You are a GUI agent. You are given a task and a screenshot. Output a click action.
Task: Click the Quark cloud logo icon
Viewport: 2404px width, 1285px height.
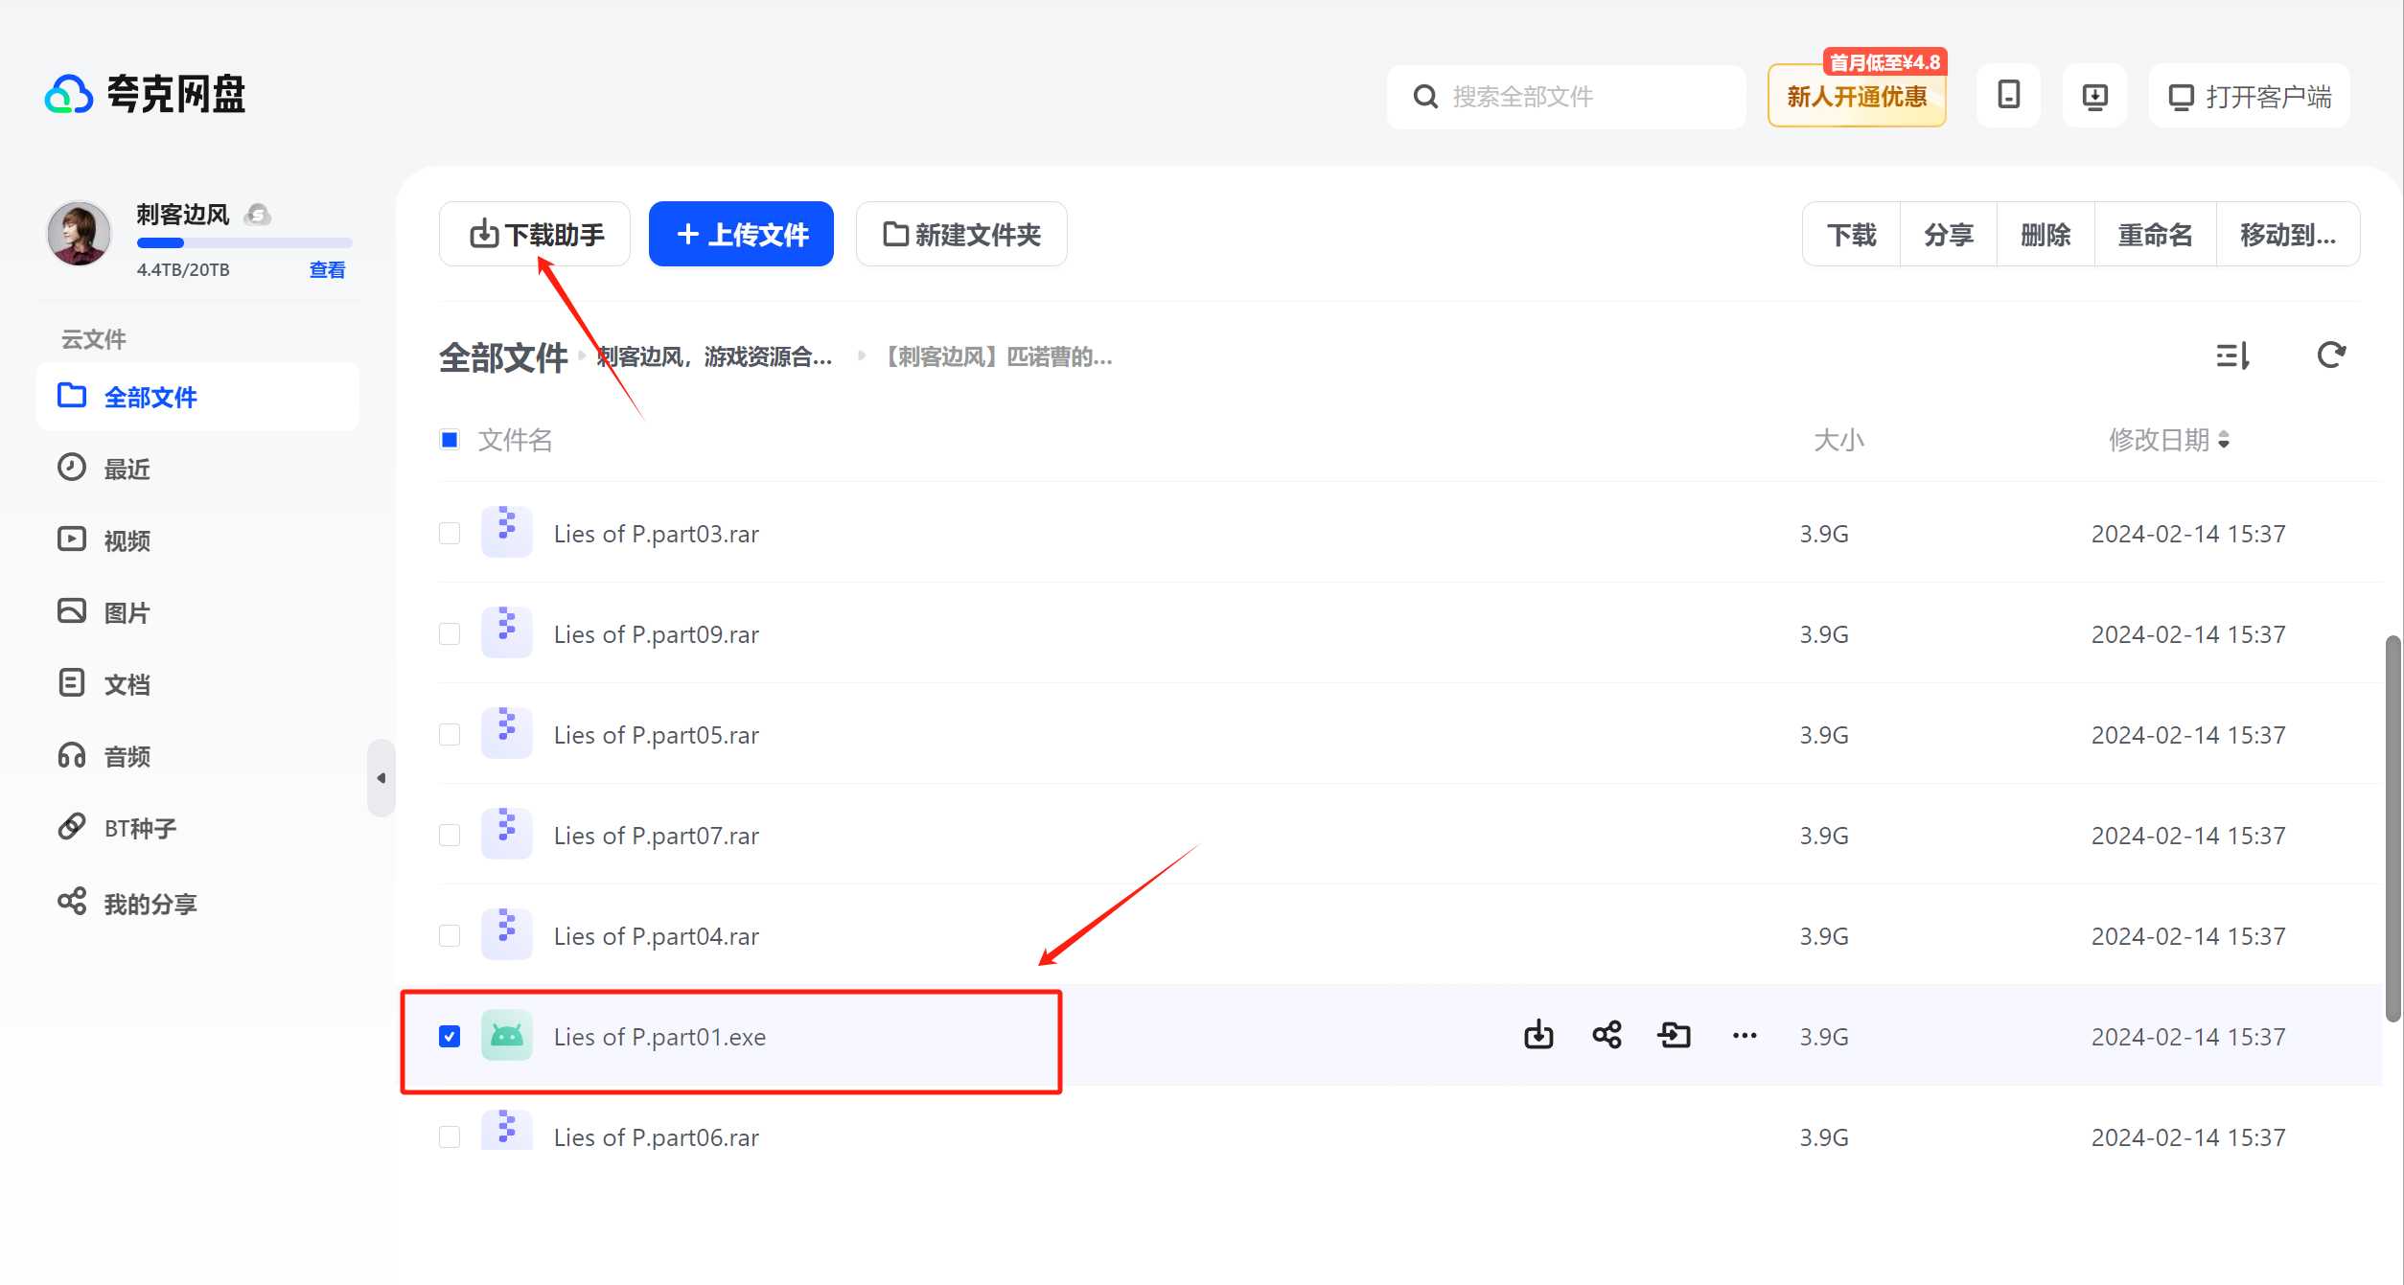coord(69,95)
